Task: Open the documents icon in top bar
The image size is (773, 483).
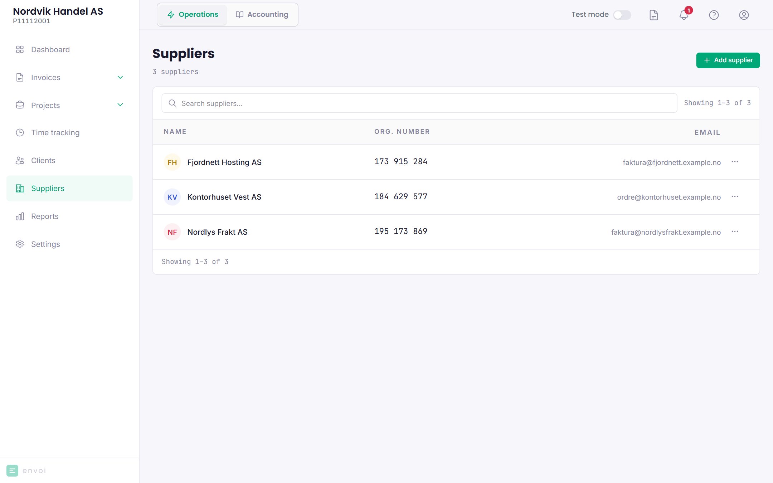Action: point(653,15)
